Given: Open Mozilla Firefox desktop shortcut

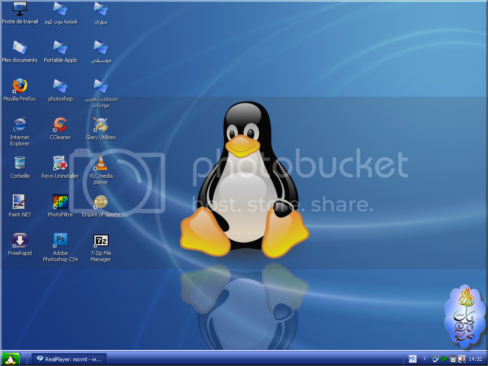Looking at the screenshot, I should click(x=20, y=86).
